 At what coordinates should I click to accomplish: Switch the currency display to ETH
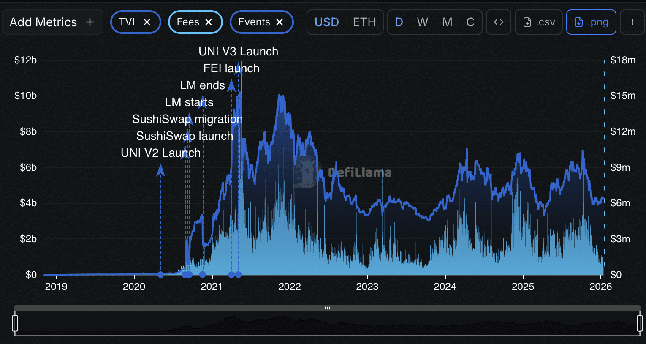pos(364,22)
